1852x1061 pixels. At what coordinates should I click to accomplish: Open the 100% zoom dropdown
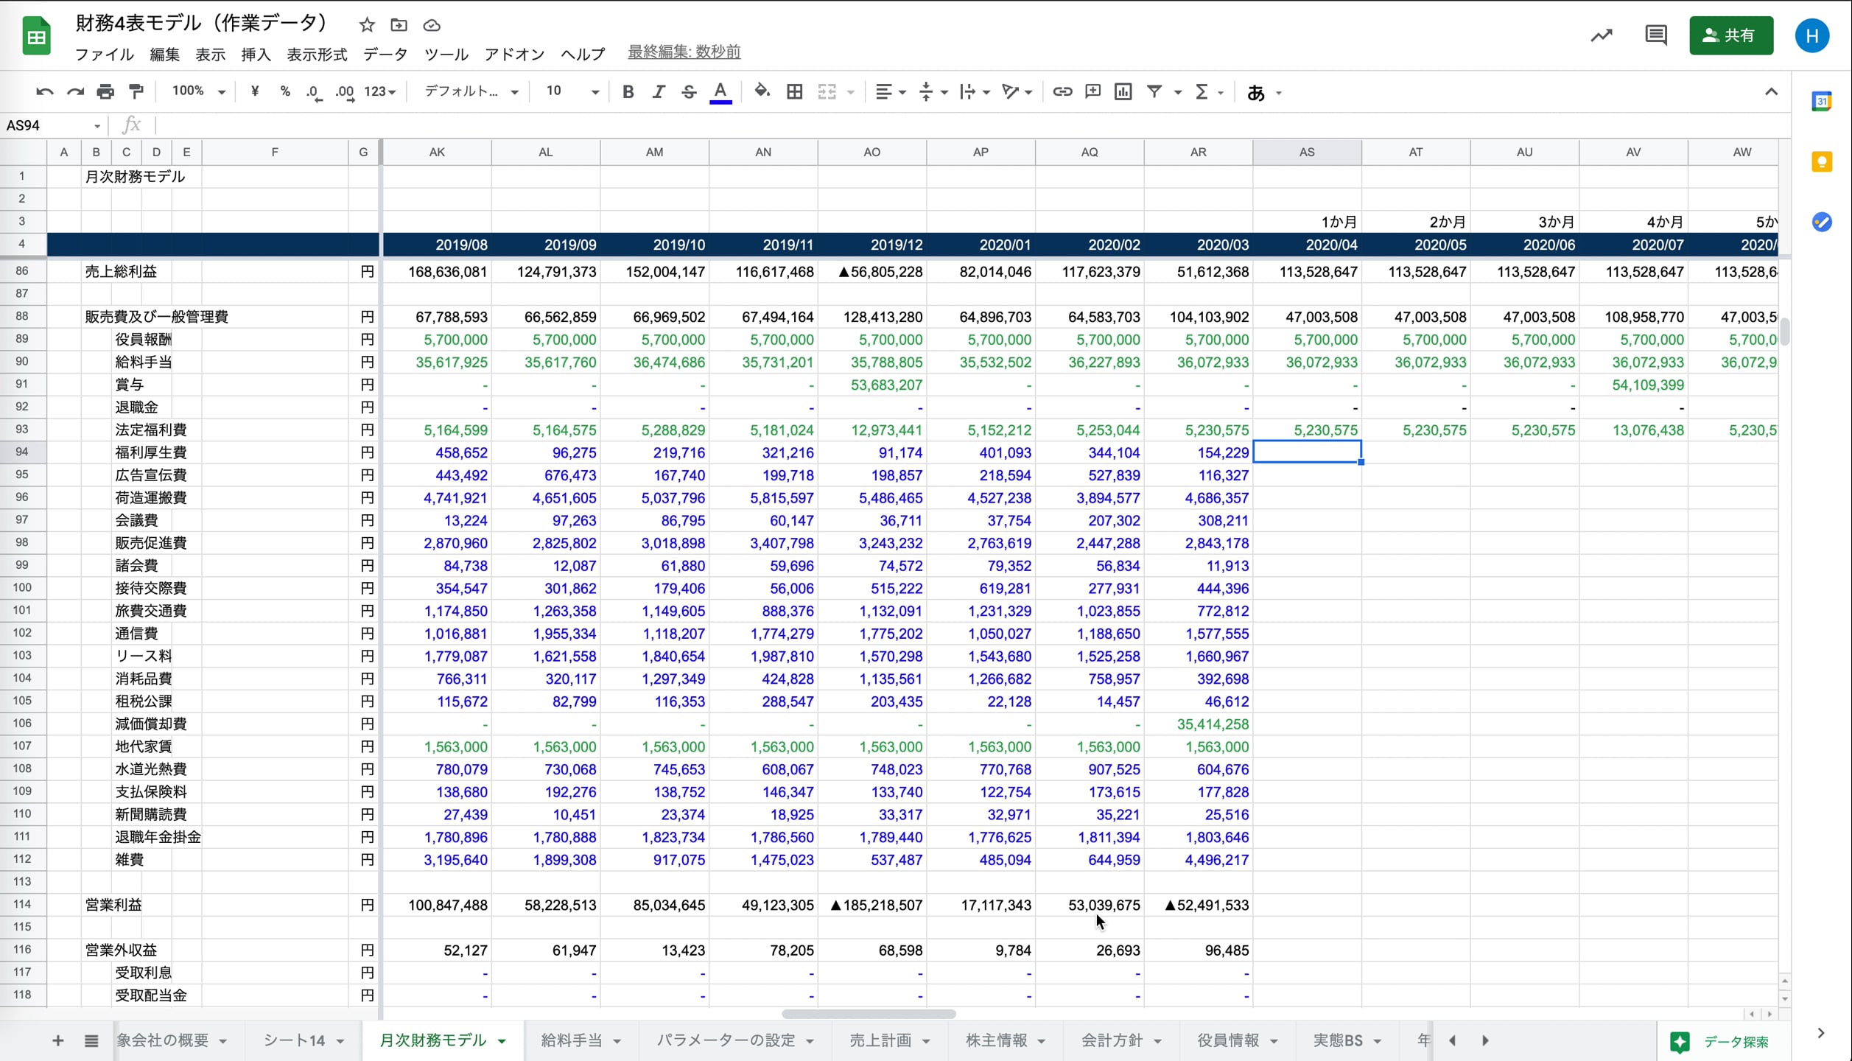pyautogui.click(x=198, y=91)
